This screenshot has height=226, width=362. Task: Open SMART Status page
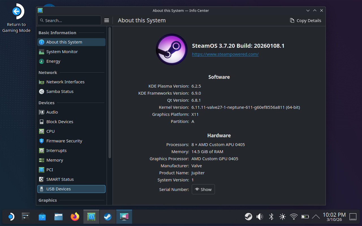point(71,179)
